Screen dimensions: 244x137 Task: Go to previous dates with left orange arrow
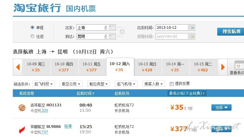click(18, 67)
